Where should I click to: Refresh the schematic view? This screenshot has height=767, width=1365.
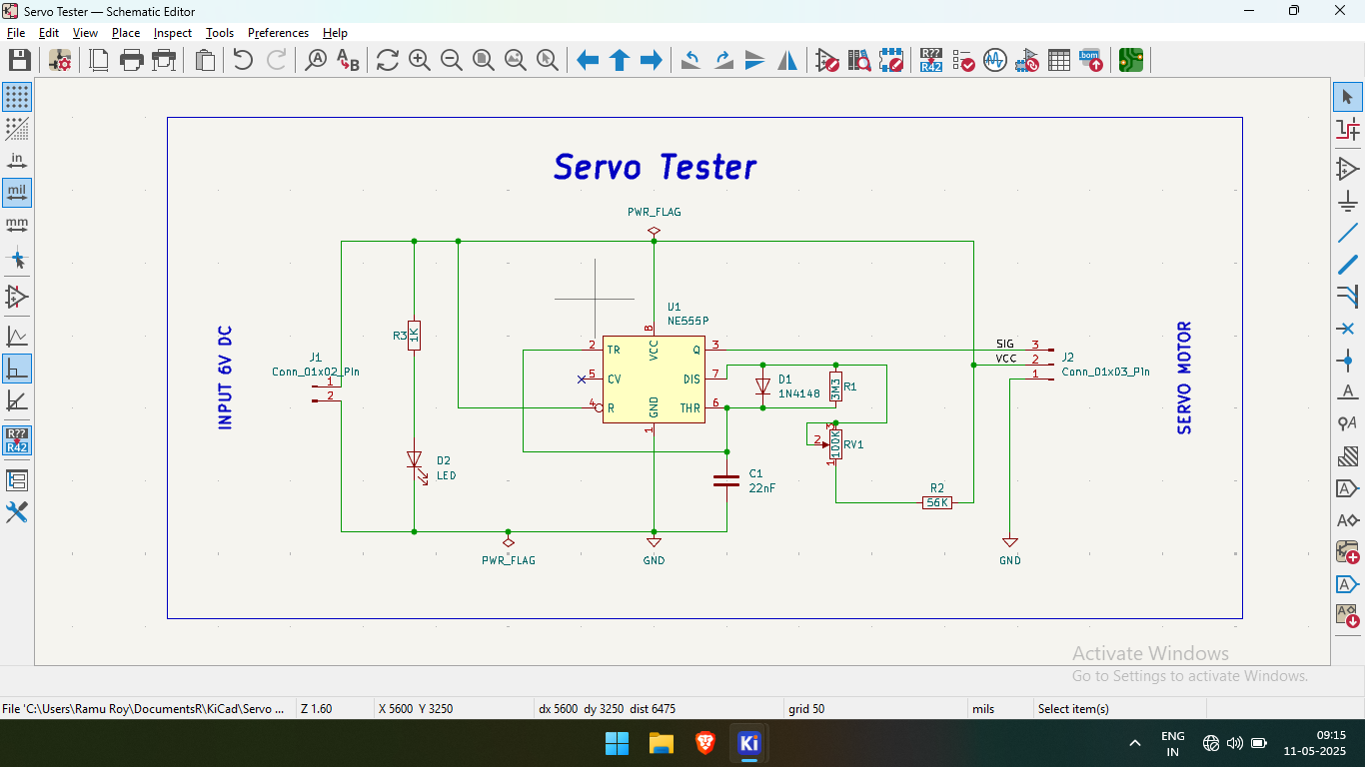388,60
